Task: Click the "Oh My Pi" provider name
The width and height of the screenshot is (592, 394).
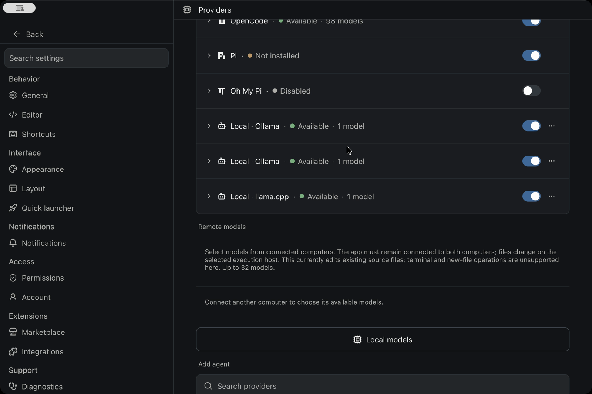Action: coord(246,91)
